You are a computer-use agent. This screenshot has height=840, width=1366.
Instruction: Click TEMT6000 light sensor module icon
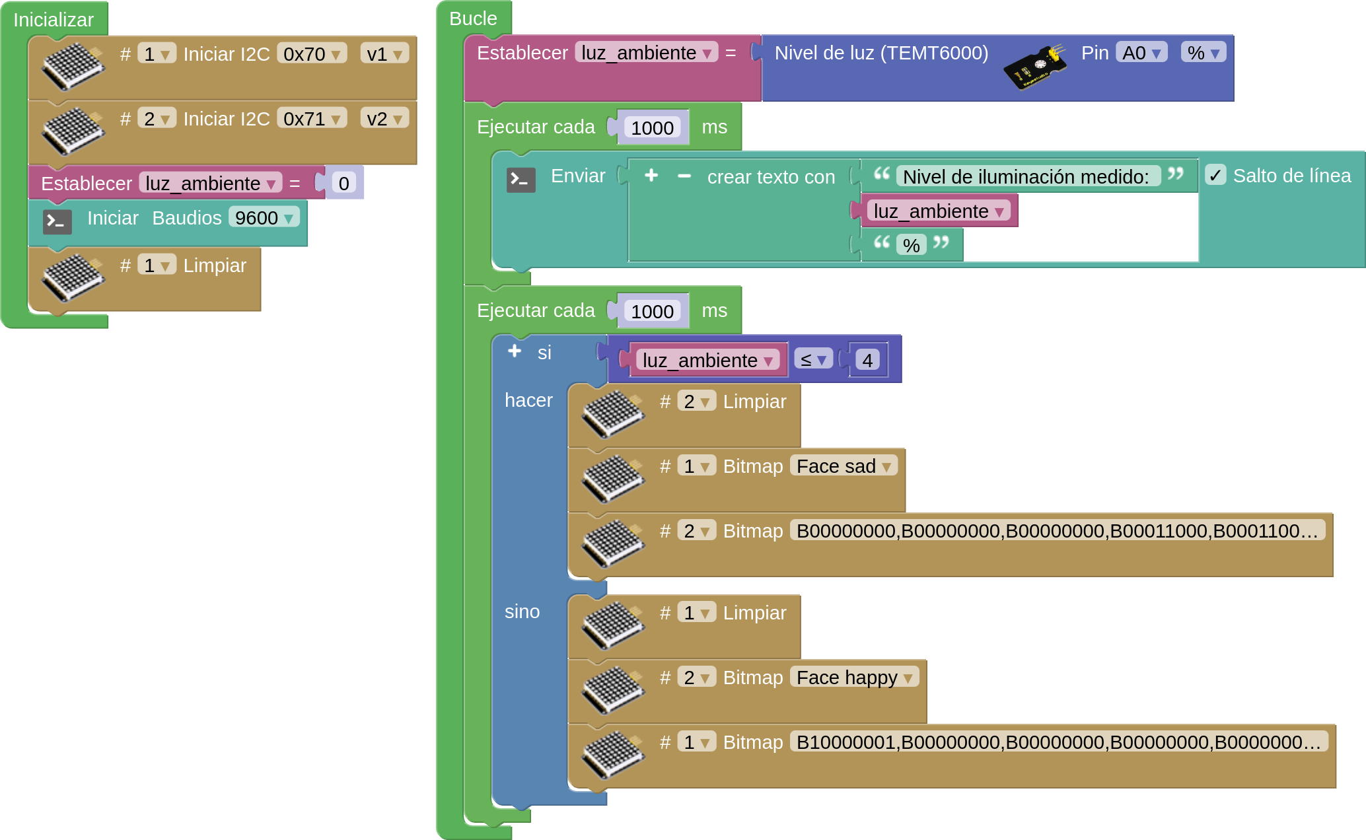[x=1034, y=67]
